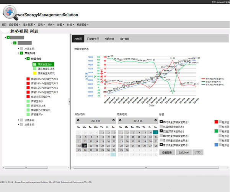This screenshot has width=230, height=192.
Task: Go to next month in 2014 05 calendar
Action: click(114, 120)
